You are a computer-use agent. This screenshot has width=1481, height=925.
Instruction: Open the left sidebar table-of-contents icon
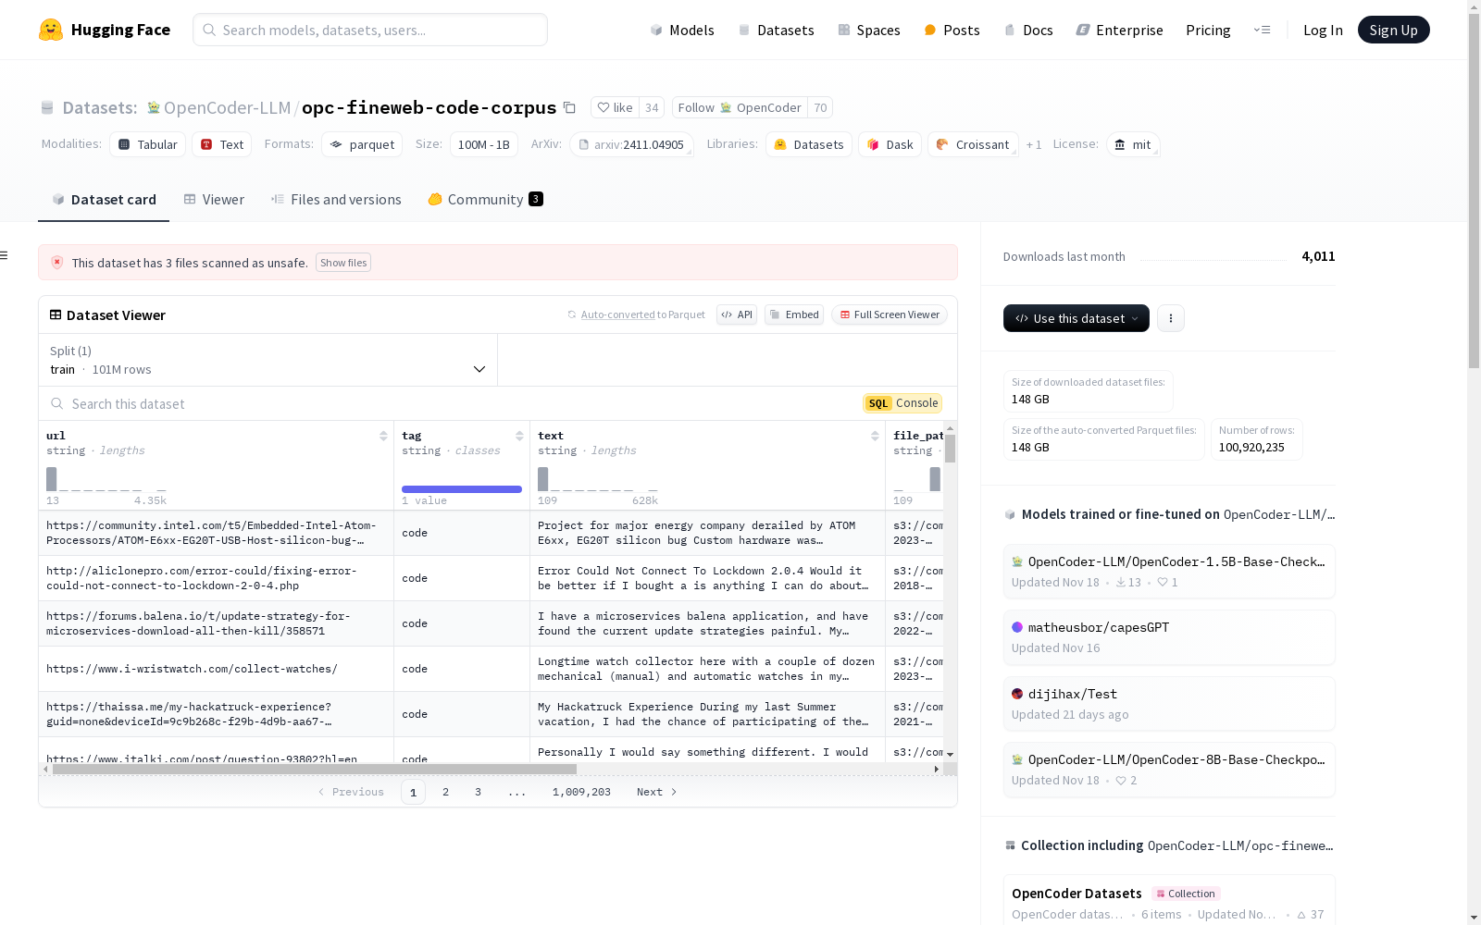[x=5, y=255]
